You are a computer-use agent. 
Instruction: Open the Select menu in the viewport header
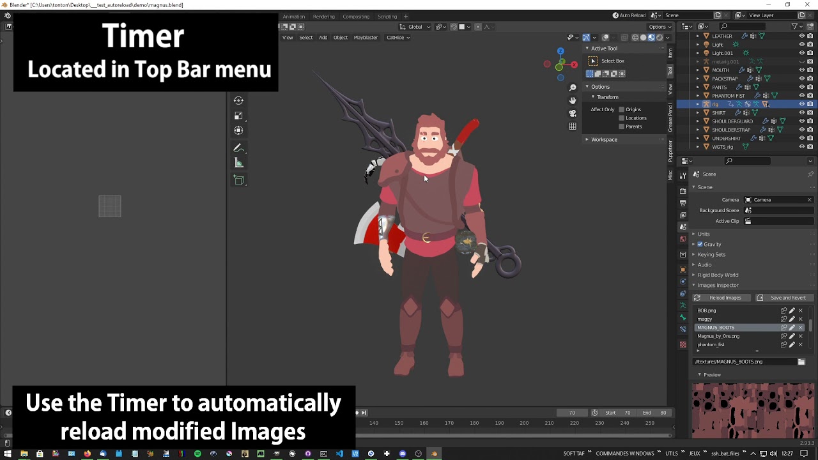tap(306, 38)
